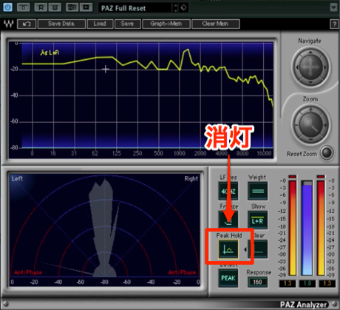Switch the Show L+R button
The image size is (340, 310).
coord(258,220)
